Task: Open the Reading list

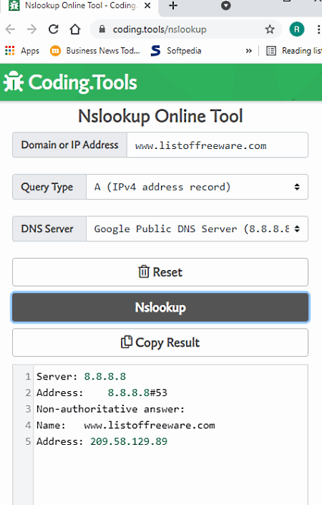Action: click(x=293, y=51)
